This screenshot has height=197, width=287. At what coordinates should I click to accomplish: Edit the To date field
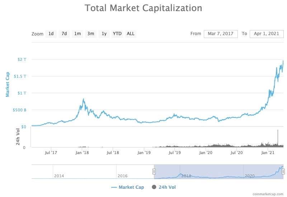[267, 34]
